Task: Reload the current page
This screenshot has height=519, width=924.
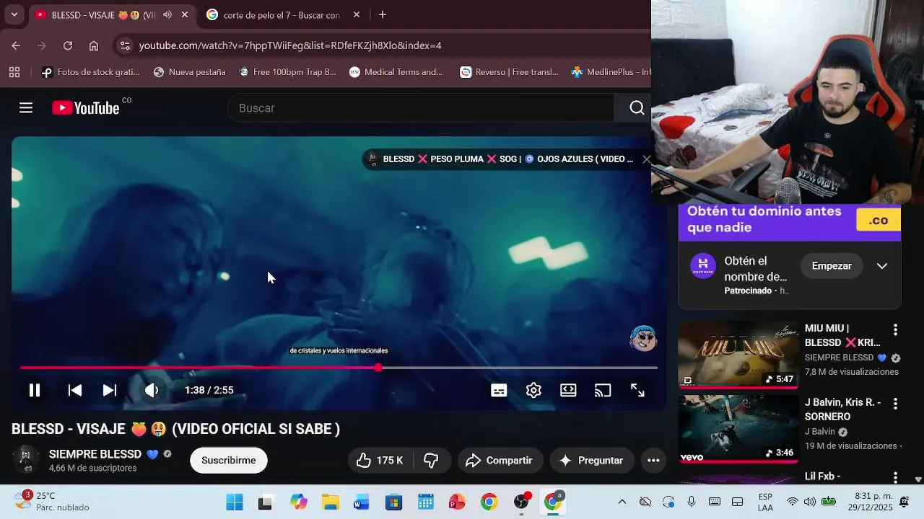Action: [68, 45]
